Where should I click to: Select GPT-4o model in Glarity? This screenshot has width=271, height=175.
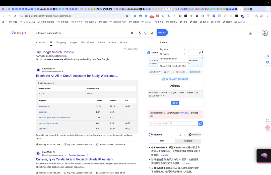pyautogui.click(x=169, y=72)
